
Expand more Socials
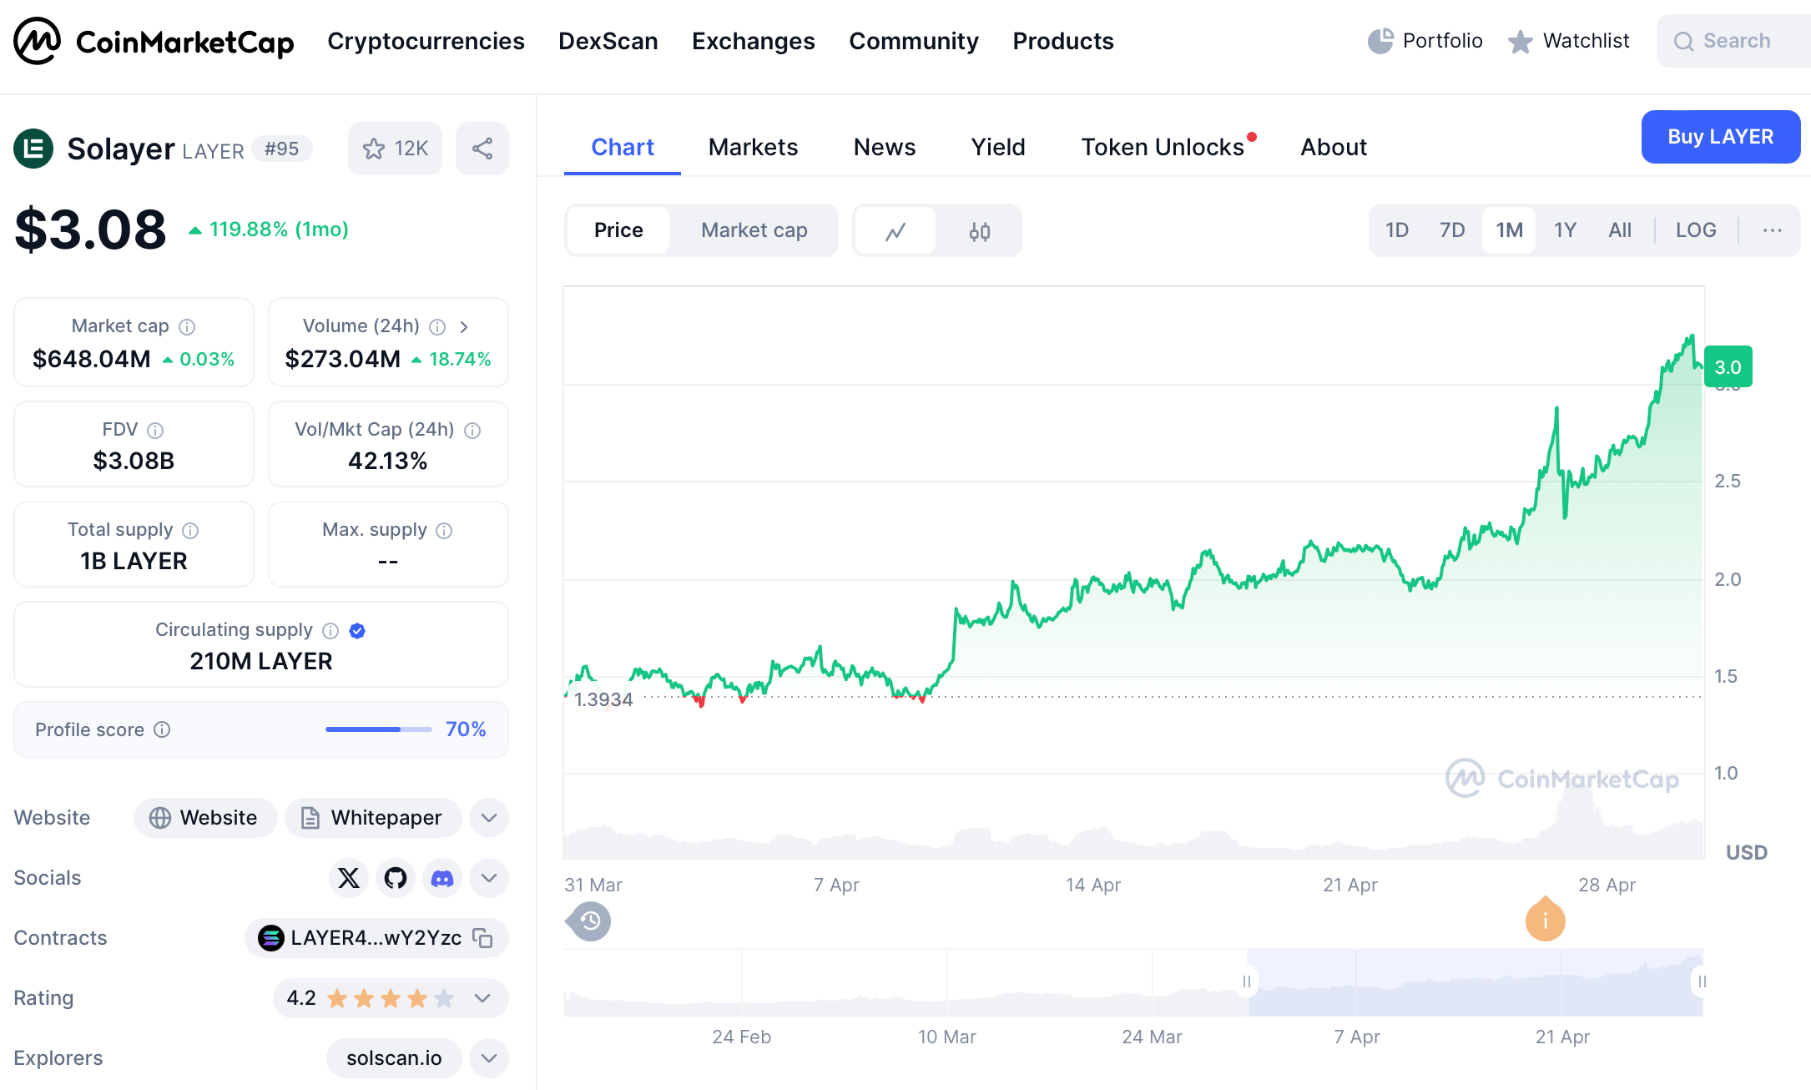pos(489,878)
